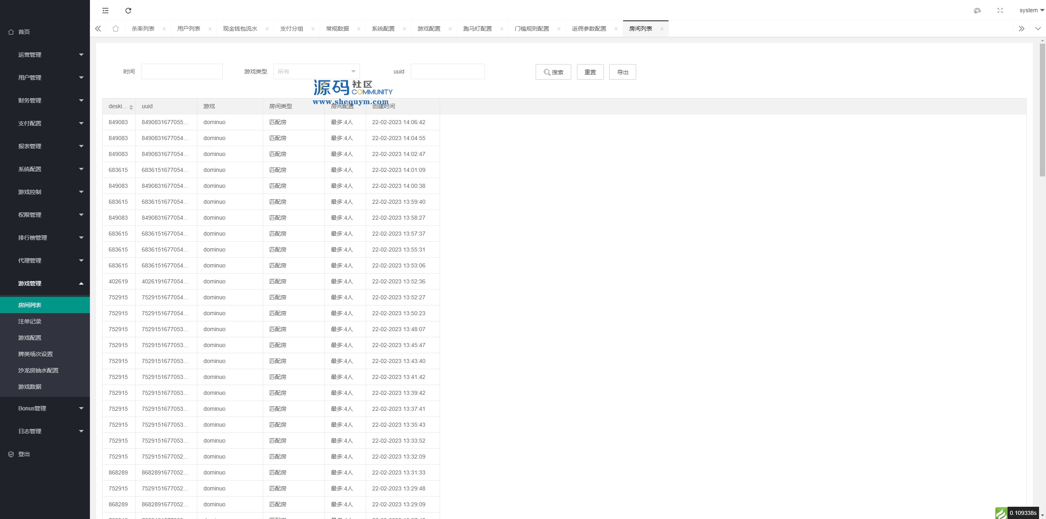
Task: Click the uuid input field
Action: click(x=447, y=71)
